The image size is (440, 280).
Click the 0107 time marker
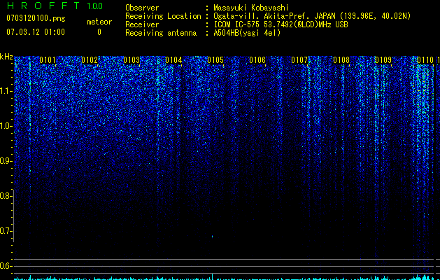[299, 60]
